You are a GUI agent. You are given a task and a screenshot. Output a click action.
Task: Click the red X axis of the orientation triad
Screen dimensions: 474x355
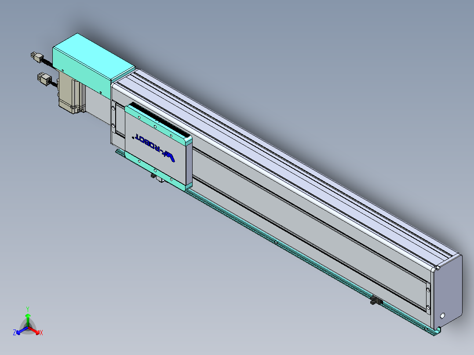click(35, 331)
